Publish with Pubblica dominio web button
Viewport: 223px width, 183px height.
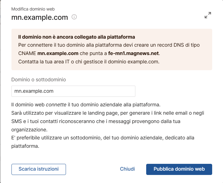179,169
